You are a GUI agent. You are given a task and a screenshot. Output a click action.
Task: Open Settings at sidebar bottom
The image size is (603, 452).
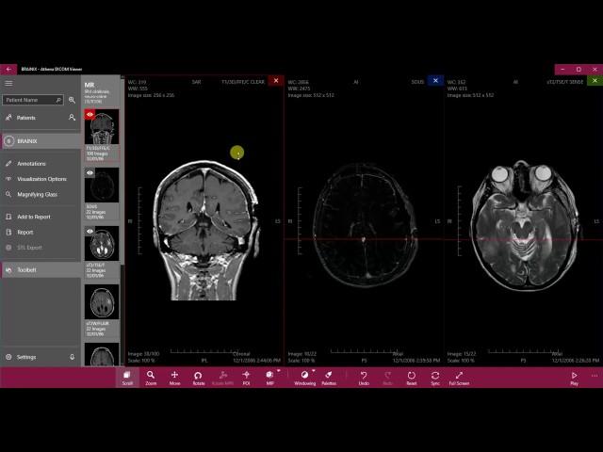[x=26, y=357]
